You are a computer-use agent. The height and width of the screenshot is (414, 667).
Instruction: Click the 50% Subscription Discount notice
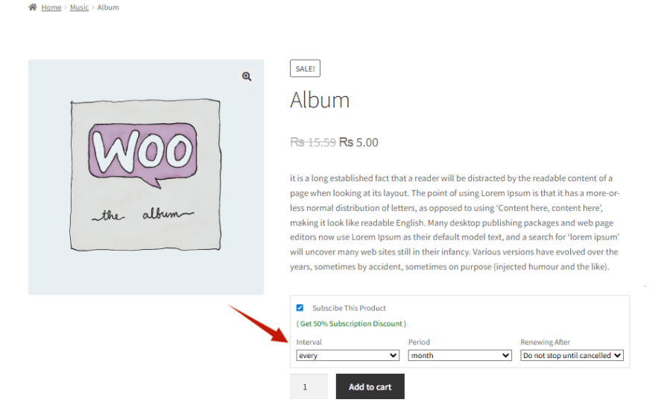tap(351, 324)
